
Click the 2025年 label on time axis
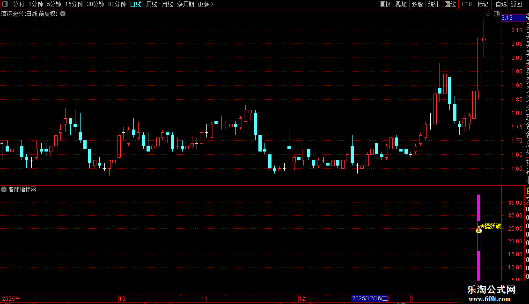[x=11, y=298]
